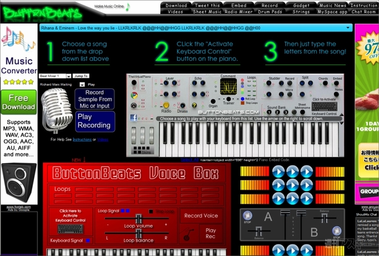Click the Chords knob

pos(325,83)
